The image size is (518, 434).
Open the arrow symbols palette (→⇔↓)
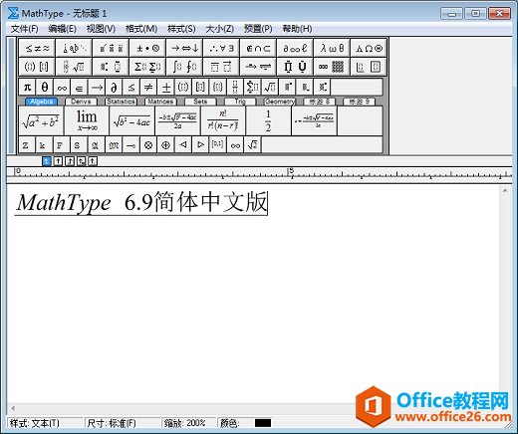(184, 49)
